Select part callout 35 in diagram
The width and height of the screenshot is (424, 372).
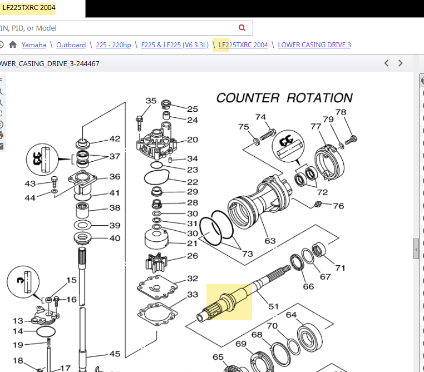coord(151,101)
